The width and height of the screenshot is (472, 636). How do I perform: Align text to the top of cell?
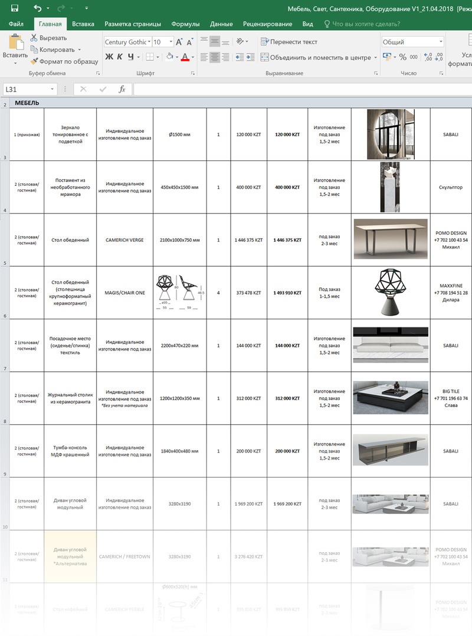[x=204, y=41]
